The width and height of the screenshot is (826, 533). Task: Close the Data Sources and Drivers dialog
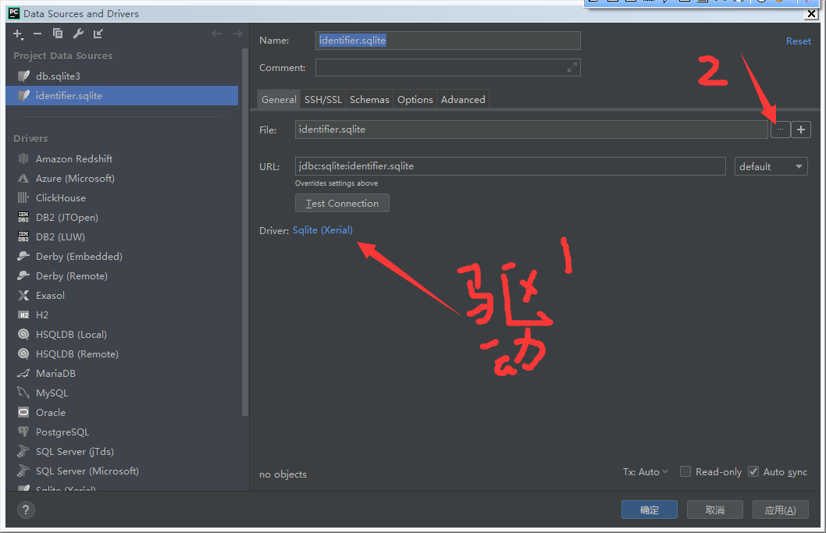coord(811,14)
